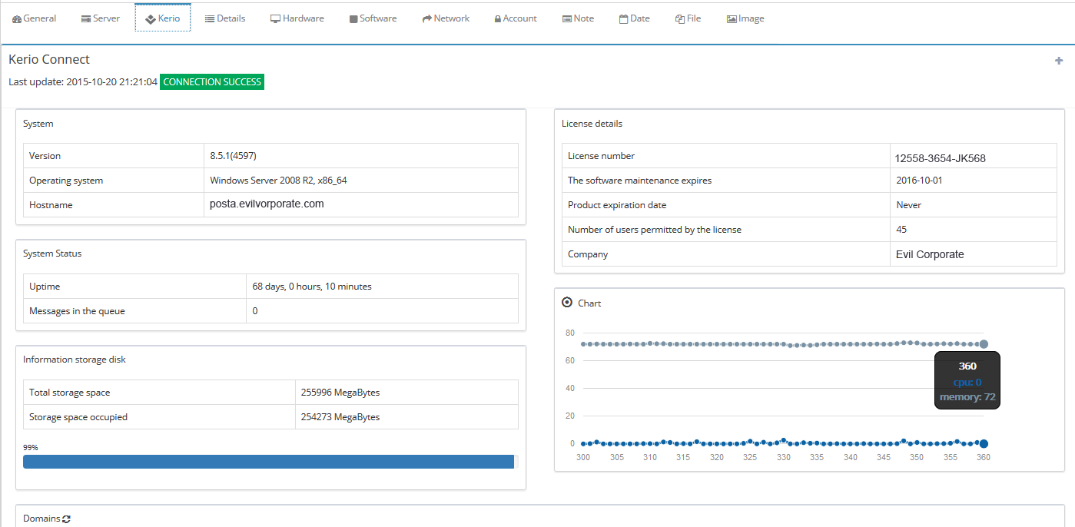The image size is (1075, 527).
Task: Click the circle icon beside Chart
Action: (x=567, y=303)
